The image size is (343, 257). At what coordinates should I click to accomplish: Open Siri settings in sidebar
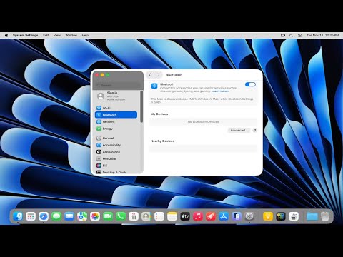pos(116,166)
